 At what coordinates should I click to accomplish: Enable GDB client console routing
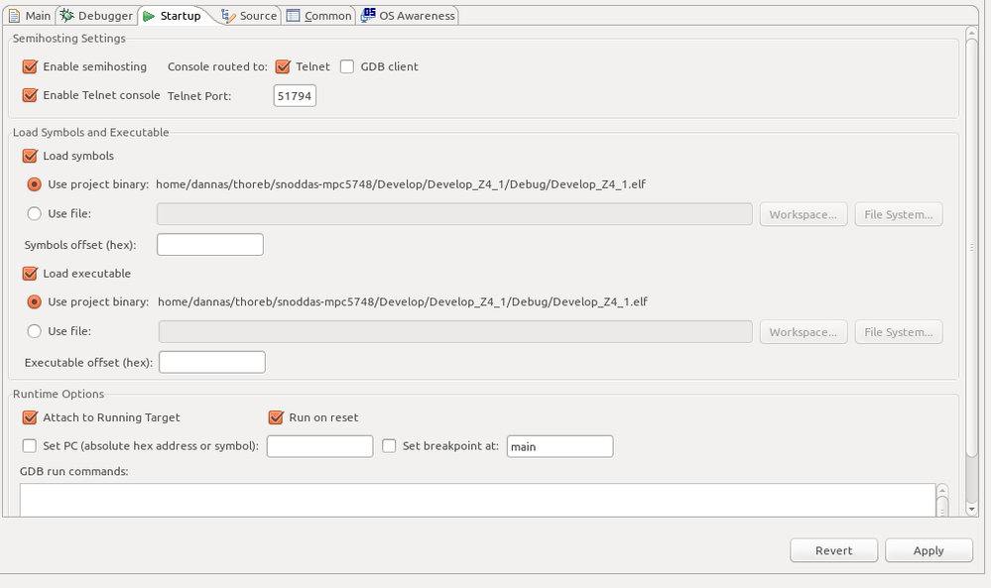click(x=347, y=66)
